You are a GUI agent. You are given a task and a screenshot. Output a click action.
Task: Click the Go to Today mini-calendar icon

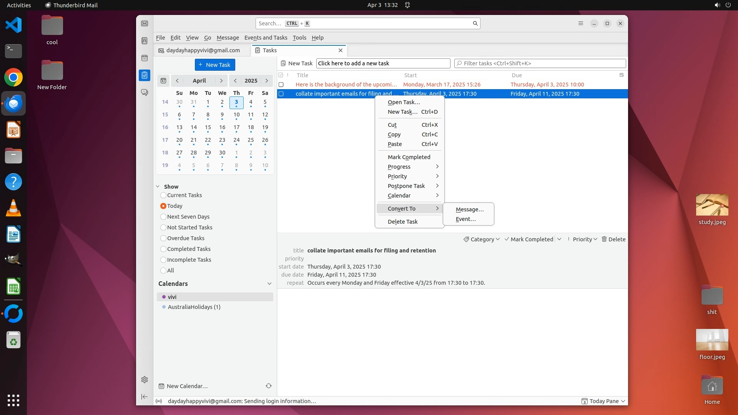[x=163, y=81]
